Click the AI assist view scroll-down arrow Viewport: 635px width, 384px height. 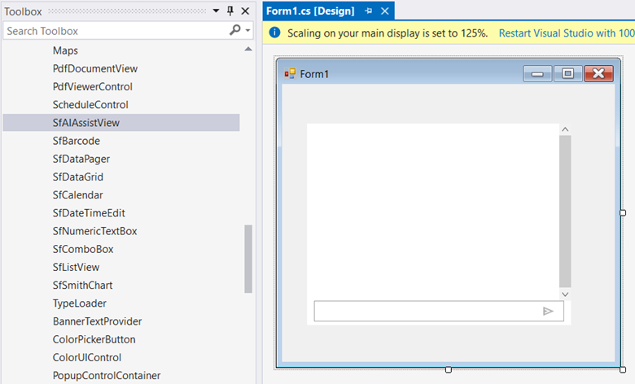point(565,295)
